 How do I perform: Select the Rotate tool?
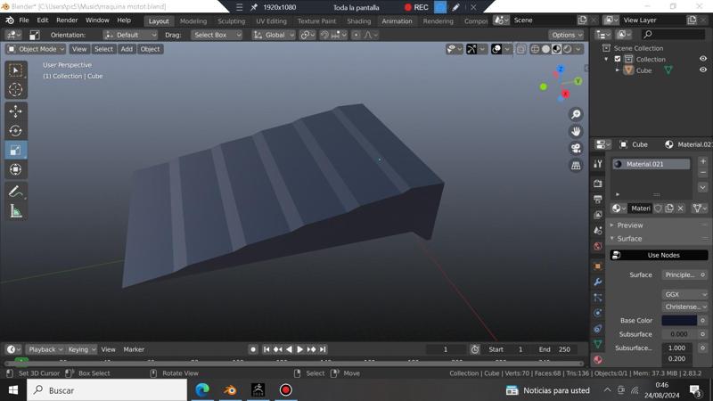click(15, 131)
